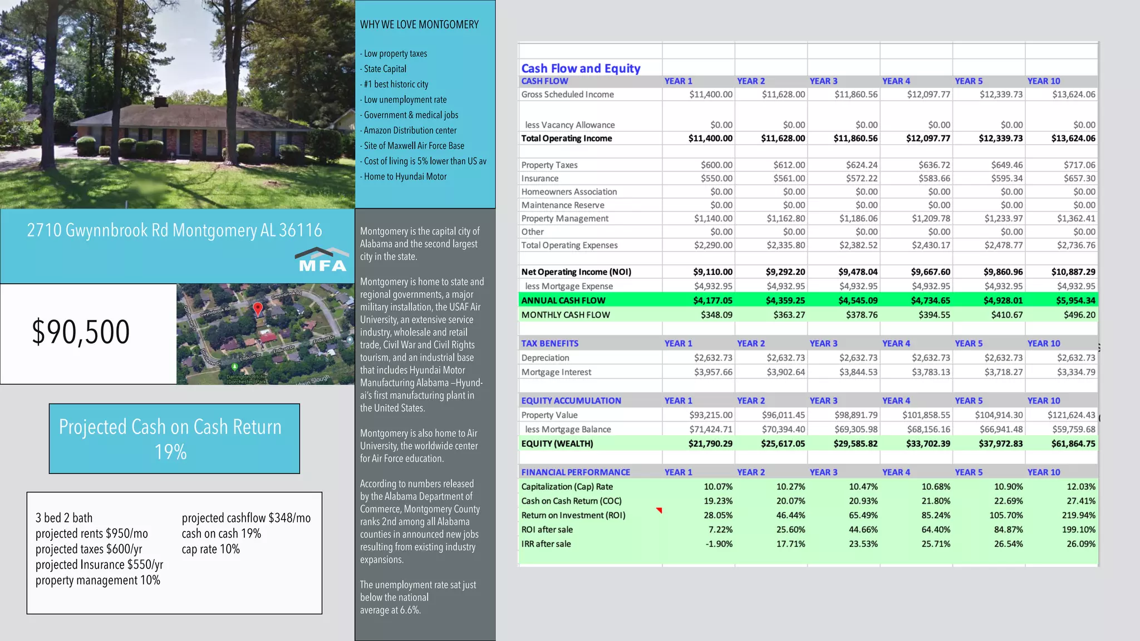
Task: Click the red comment indicator triangle
Action: point(659,510)
